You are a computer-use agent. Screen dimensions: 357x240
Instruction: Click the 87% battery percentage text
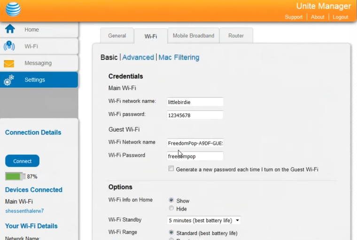32,176
